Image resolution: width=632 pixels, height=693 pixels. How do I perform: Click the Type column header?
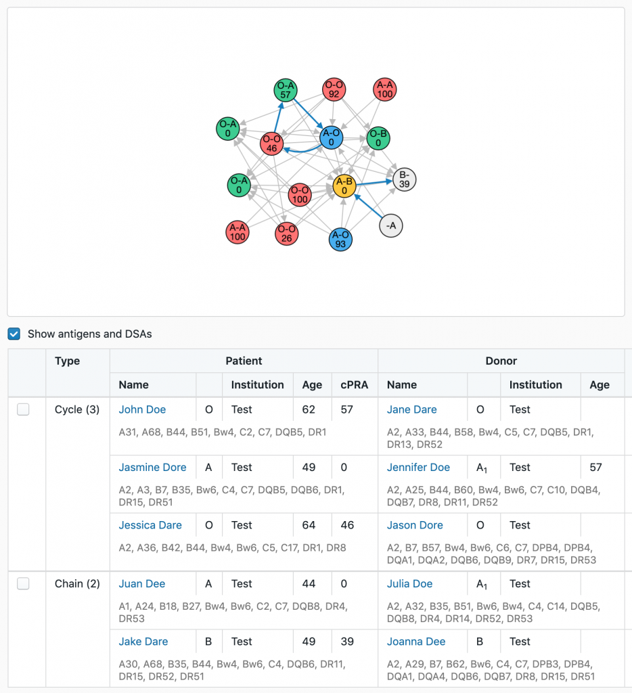[x=68, y=361]
